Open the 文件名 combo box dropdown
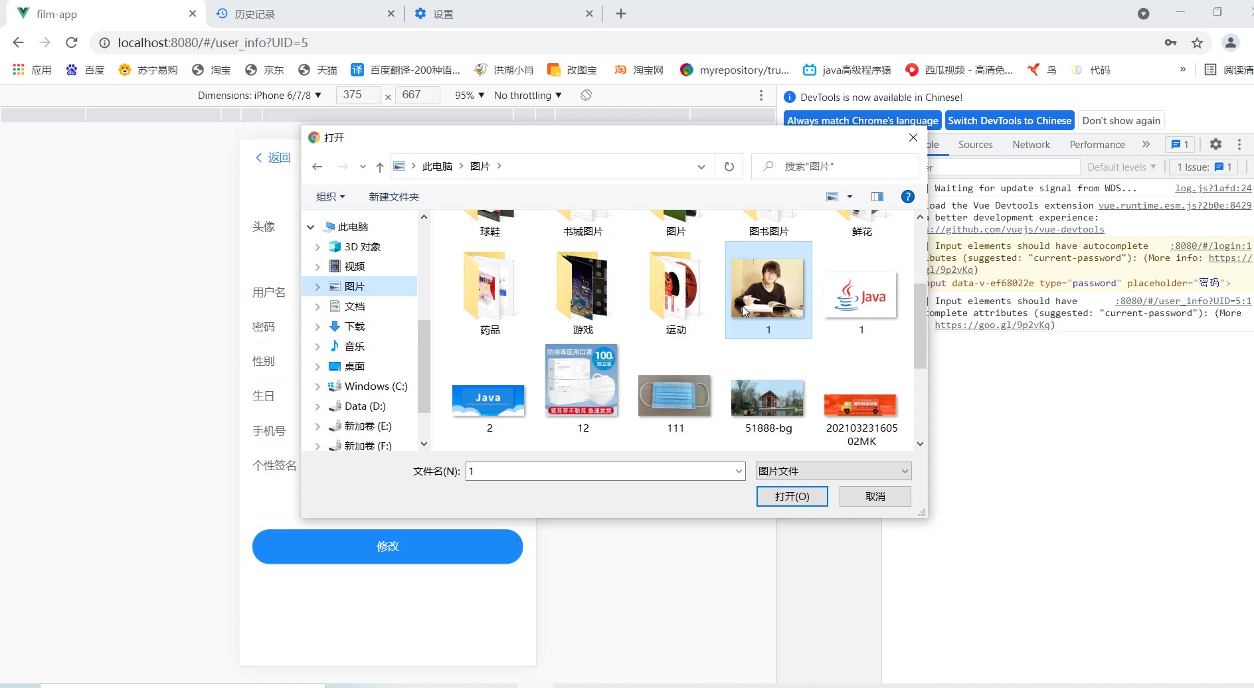The image size is (1254, 688). 739,472
